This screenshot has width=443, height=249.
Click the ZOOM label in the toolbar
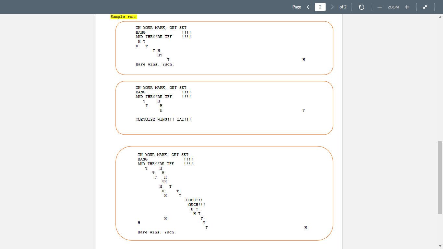tap(393, 7)
